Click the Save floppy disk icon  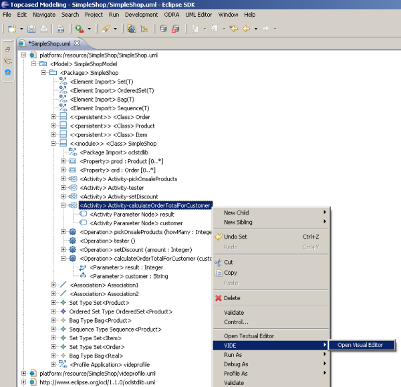(31, 29)
